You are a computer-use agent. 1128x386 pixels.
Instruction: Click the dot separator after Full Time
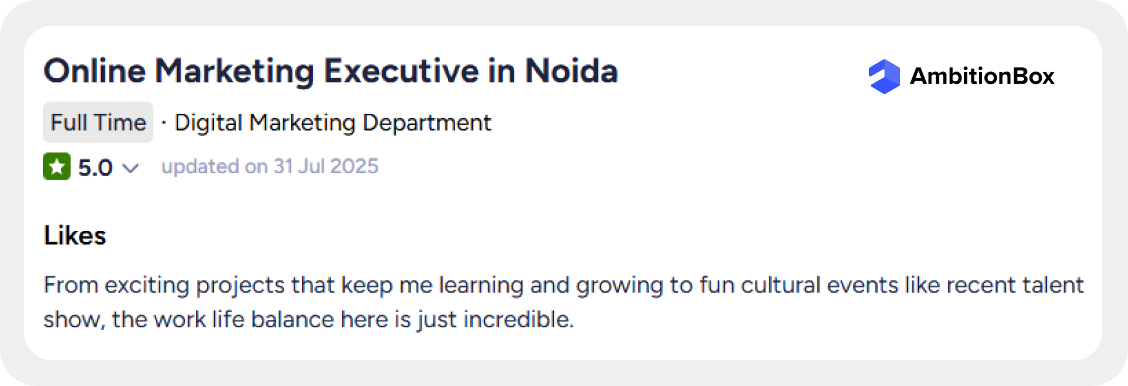pos(163,123)
